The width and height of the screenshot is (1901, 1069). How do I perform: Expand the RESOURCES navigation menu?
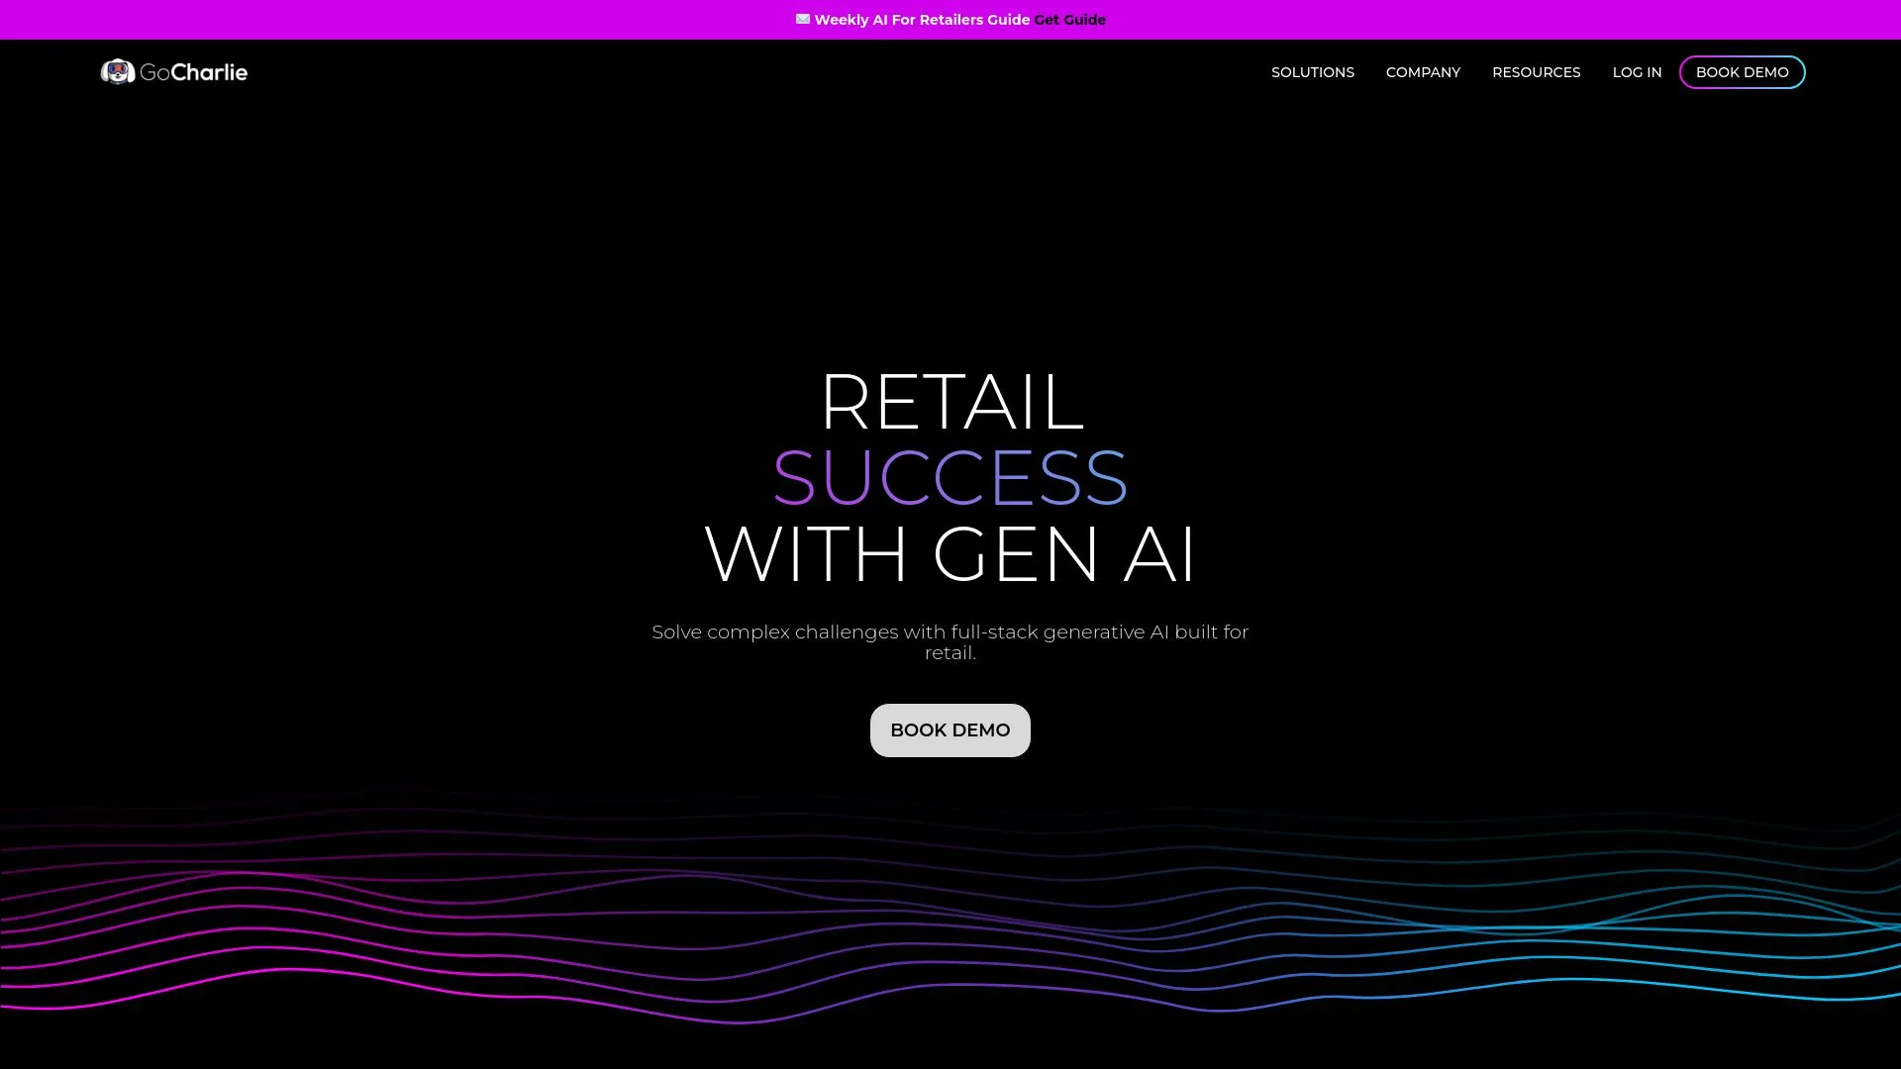[1536, 72]
